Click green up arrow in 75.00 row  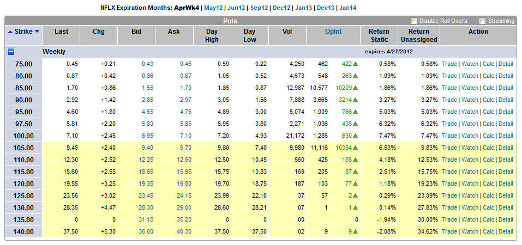click(x=356, y=64)
